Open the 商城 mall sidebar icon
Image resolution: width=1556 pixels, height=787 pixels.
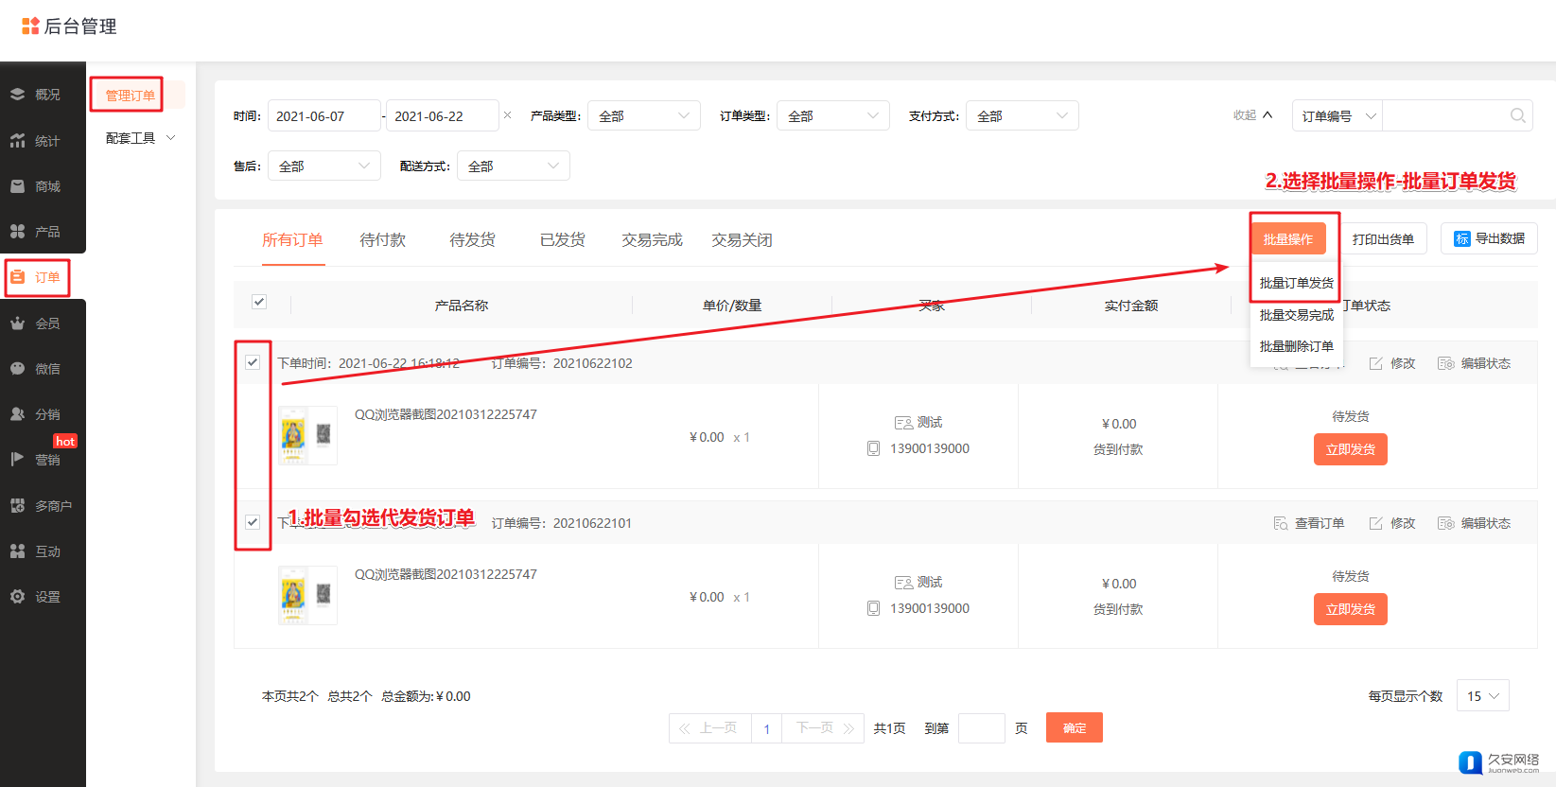[18, 186]
